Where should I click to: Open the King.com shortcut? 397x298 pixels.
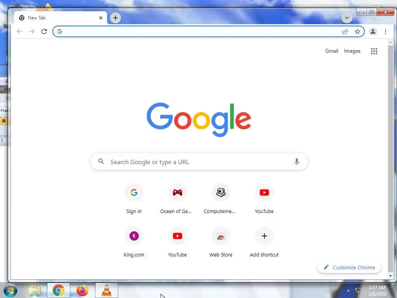tap(134, 243)
